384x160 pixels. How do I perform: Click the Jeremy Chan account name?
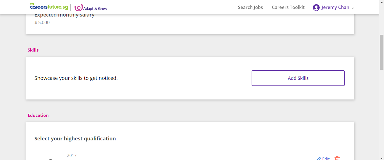click(x=335, y=8)
